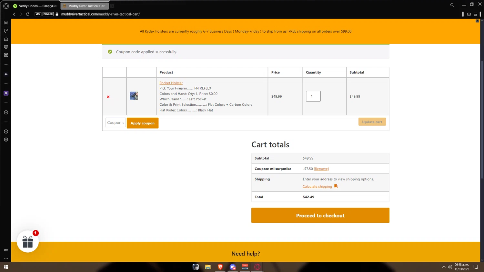This screenshot has height=272, width=484.
Task: Open GX Control speedometer icon
Action: click(x=6, y=31)
